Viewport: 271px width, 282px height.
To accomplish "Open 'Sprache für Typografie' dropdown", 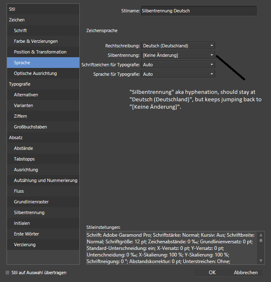I will click(178, 74).
